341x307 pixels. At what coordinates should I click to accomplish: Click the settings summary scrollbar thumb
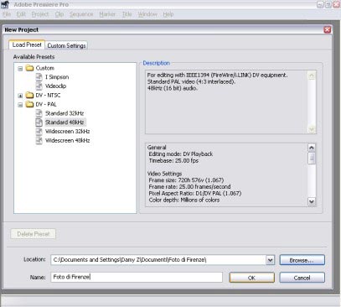click(x=312, y=159)
